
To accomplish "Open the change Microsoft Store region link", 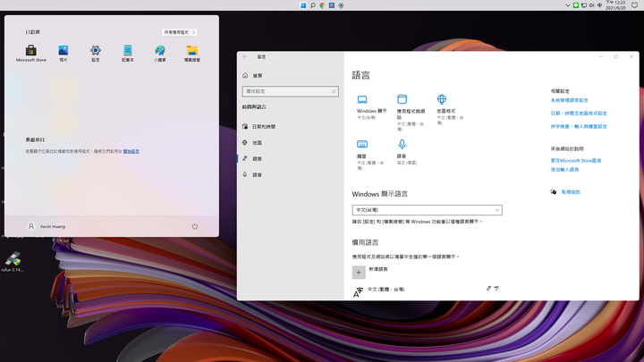I will 575,161.
